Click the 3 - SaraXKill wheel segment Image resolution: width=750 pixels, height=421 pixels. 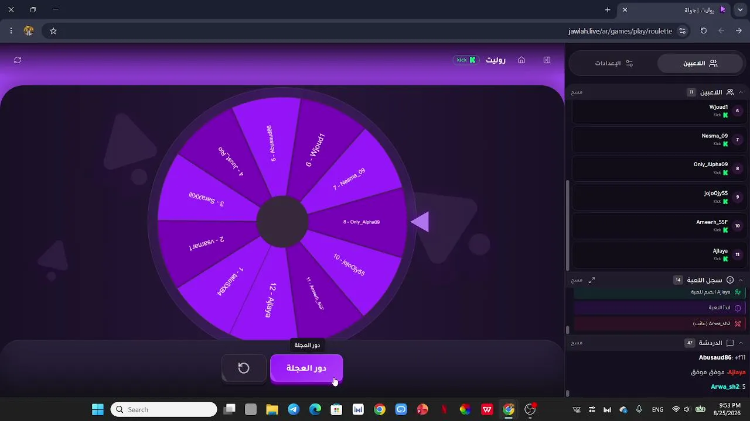206,199
